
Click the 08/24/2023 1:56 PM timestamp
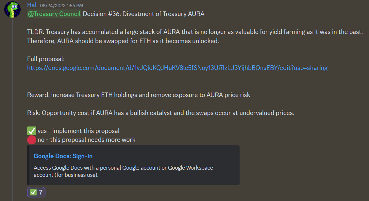[x=61, y=6]
